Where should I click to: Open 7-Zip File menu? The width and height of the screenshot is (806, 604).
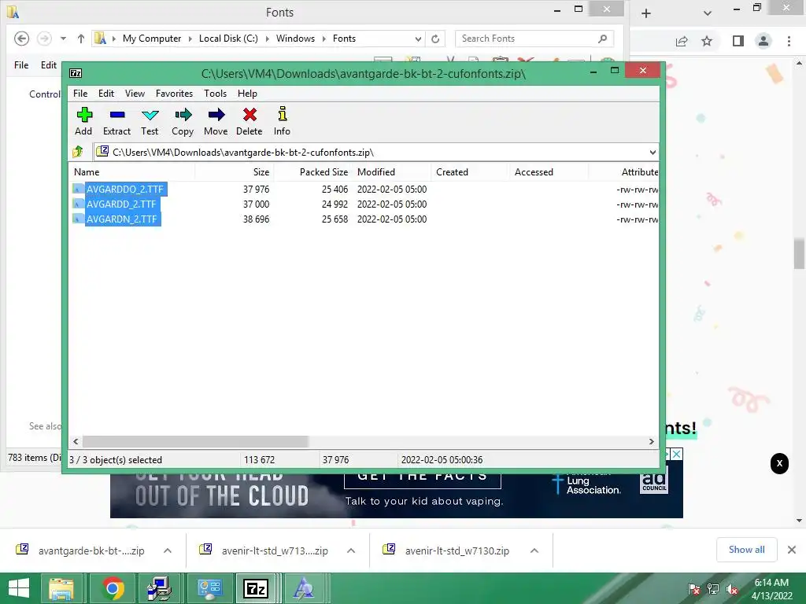click(x=80, y=94)
